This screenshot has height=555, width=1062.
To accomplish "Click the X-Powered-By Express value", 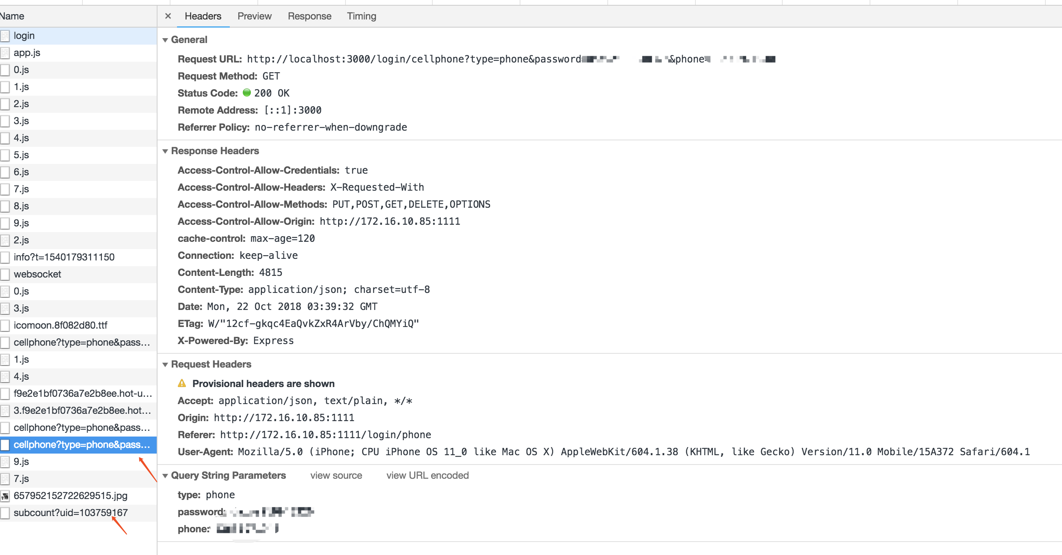I will click(x=273, y=341).
